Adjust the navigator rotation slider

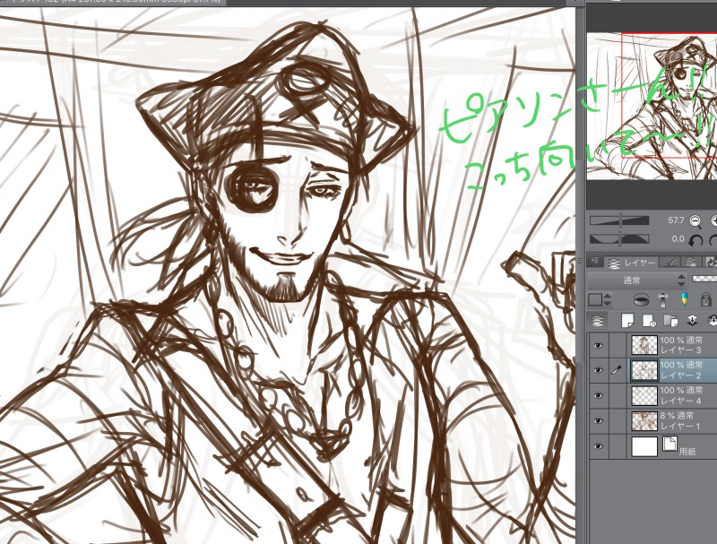[x=619, y=238]
